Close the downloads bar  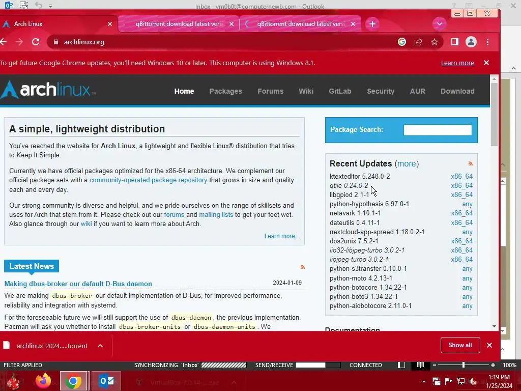(489, 345)
